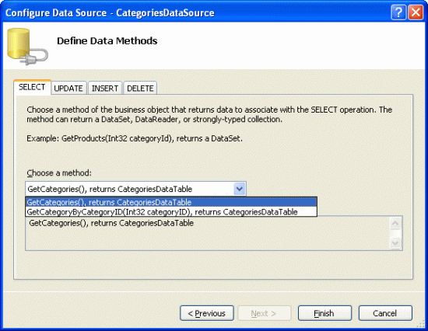Complete the wizard with Finish
Viewport: 428px width, 331px height.
[325, 313]
